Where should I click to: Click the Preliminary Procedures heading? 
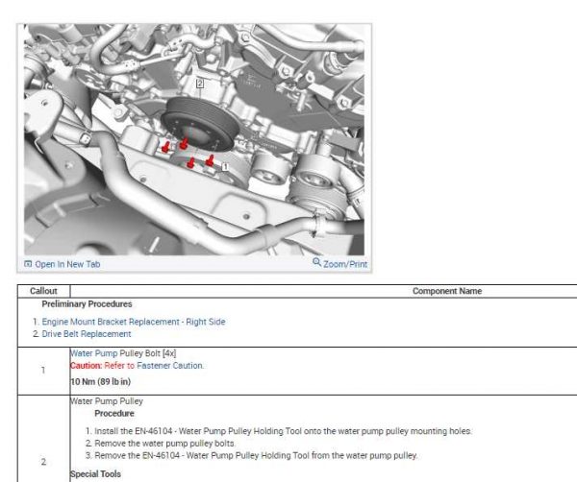(x=87, y=304)
